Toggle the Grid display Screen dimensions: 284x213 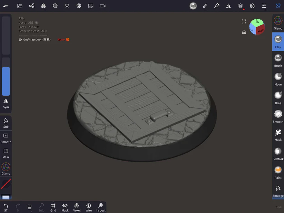(x=53, y=207)
